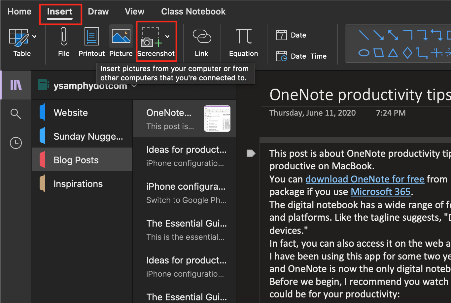Click the note tag marker beside paragraph

point(251,153)
